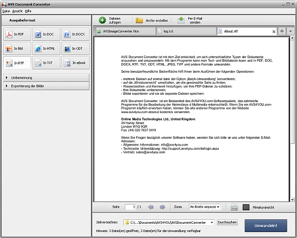Click the Dateien zufügen label
The height and width of the screenshot is (238, 297).
point(115,20)
